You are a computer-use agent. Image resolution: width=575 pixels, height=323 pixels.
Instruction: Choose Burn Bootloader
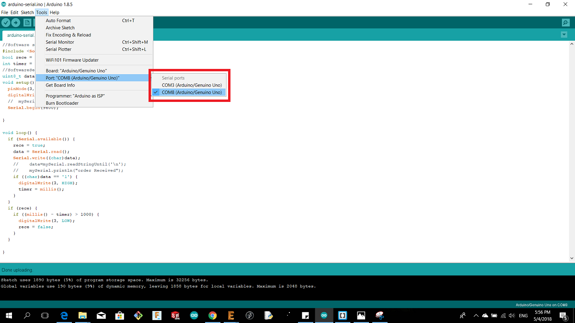(94, 103)
